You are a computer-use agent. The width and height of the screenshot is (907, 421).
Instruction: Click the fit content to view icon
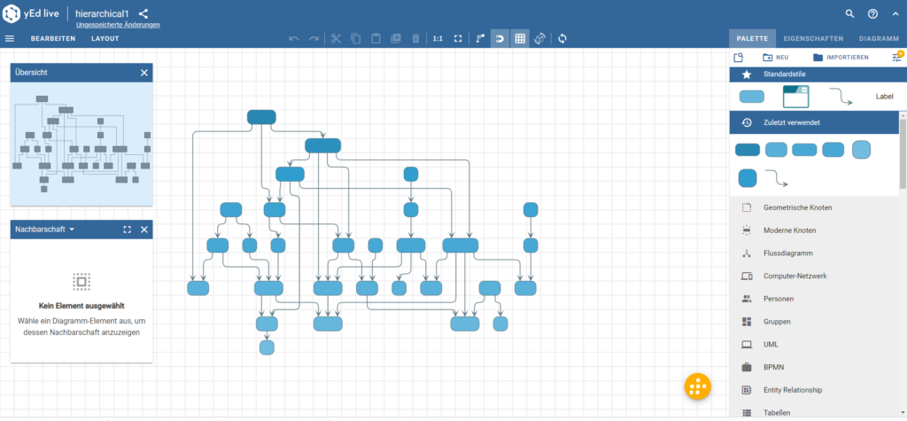coord(458,39)
